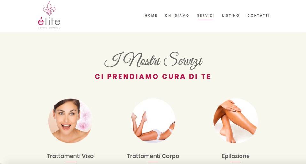The height and width of the screenshot is (164, 306).
Task: Open the LISTINO price list page
Action: (231, 15)
